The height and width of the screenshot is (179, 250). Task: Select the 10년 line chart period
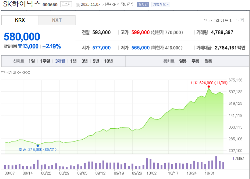point(108,61)
